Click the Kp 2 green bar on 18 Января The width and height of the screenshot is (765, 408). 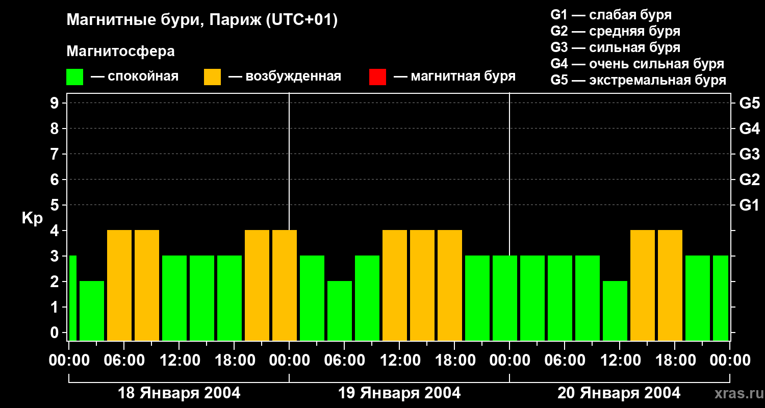[x=92, y=311]
